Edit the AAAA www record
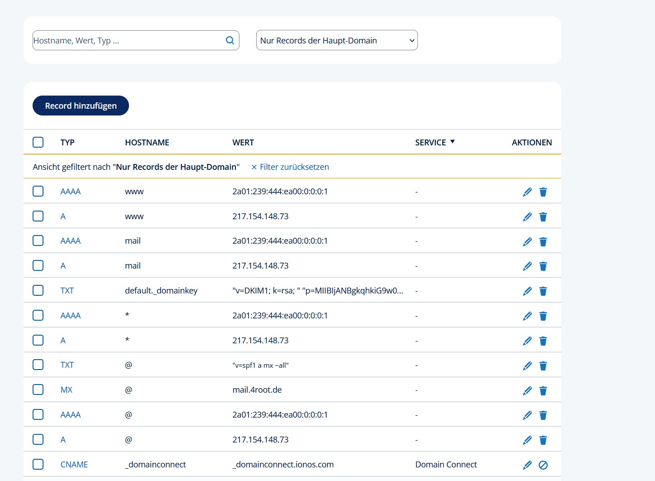This screenshot has height=481, width=655. [x=527, y=192]
